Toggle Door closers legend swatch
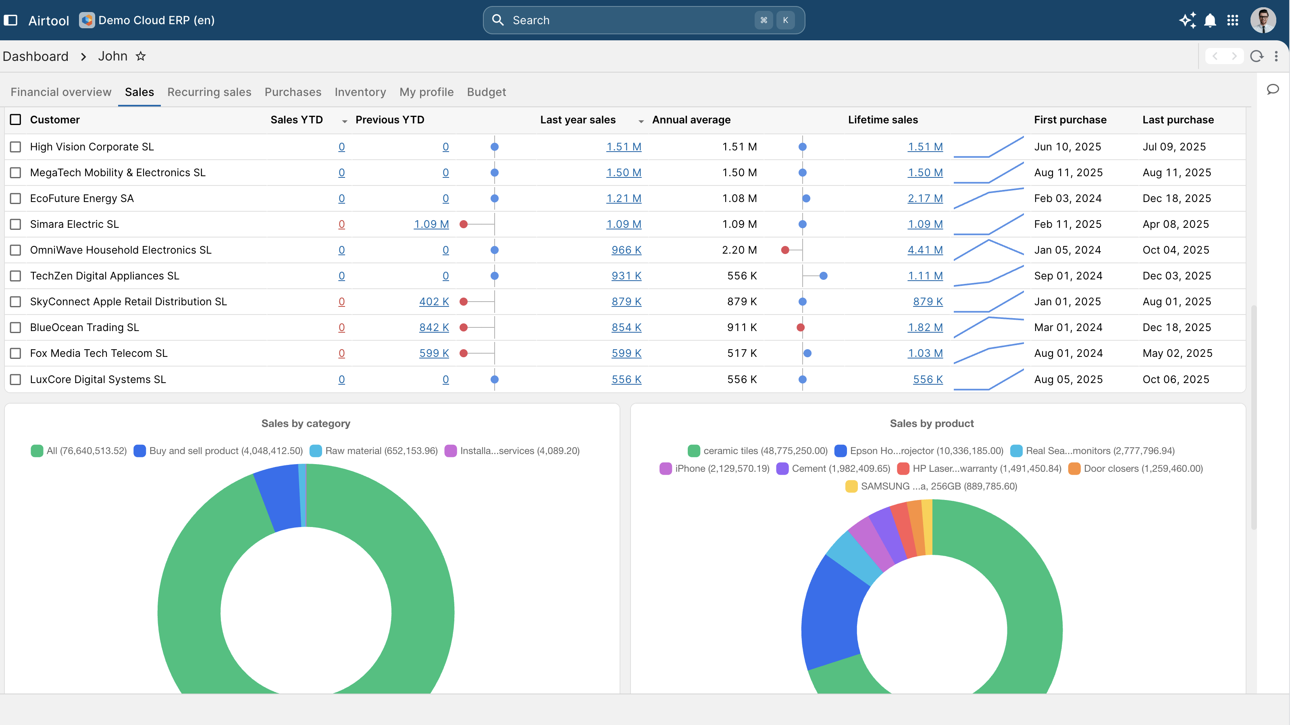This screenshot has height=725, width=1290. tap(1075, 469)
